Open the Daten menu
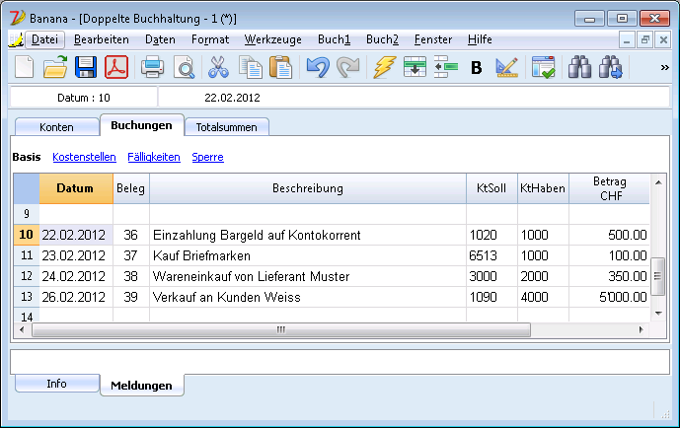 160,39
